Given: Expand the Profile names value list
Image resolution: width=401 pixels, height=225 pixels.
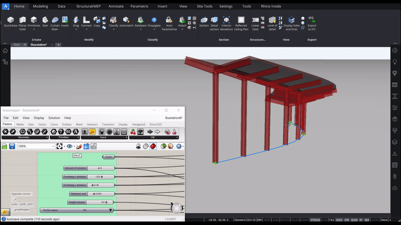Looking at the screenshot, I should (111, 210).
